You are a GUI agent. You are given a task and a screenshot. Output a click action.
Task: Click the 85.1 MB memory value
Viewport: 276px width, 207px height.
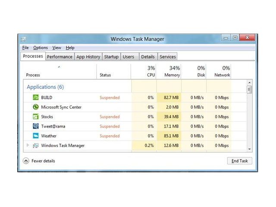171,136
